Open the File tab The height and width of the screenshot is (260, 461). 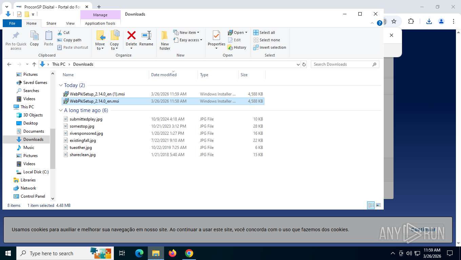click(x=12, y=23)
